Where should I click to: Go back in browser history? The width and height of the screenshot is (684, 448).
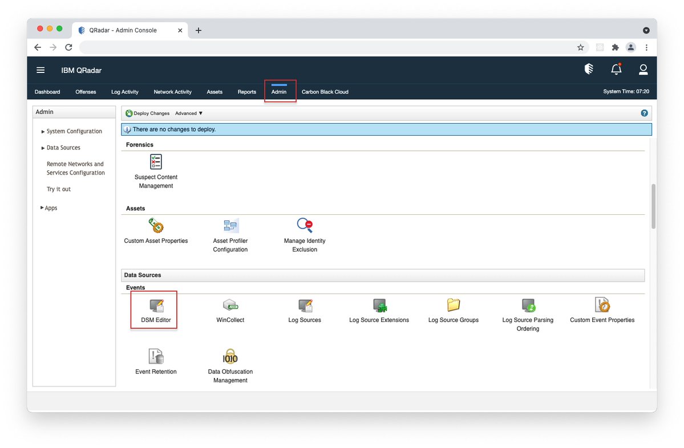coord(38,47)
